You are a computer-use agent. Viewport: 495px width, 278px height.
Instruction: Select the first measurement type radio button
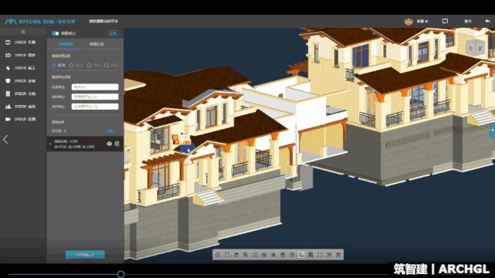coord(54,66)
